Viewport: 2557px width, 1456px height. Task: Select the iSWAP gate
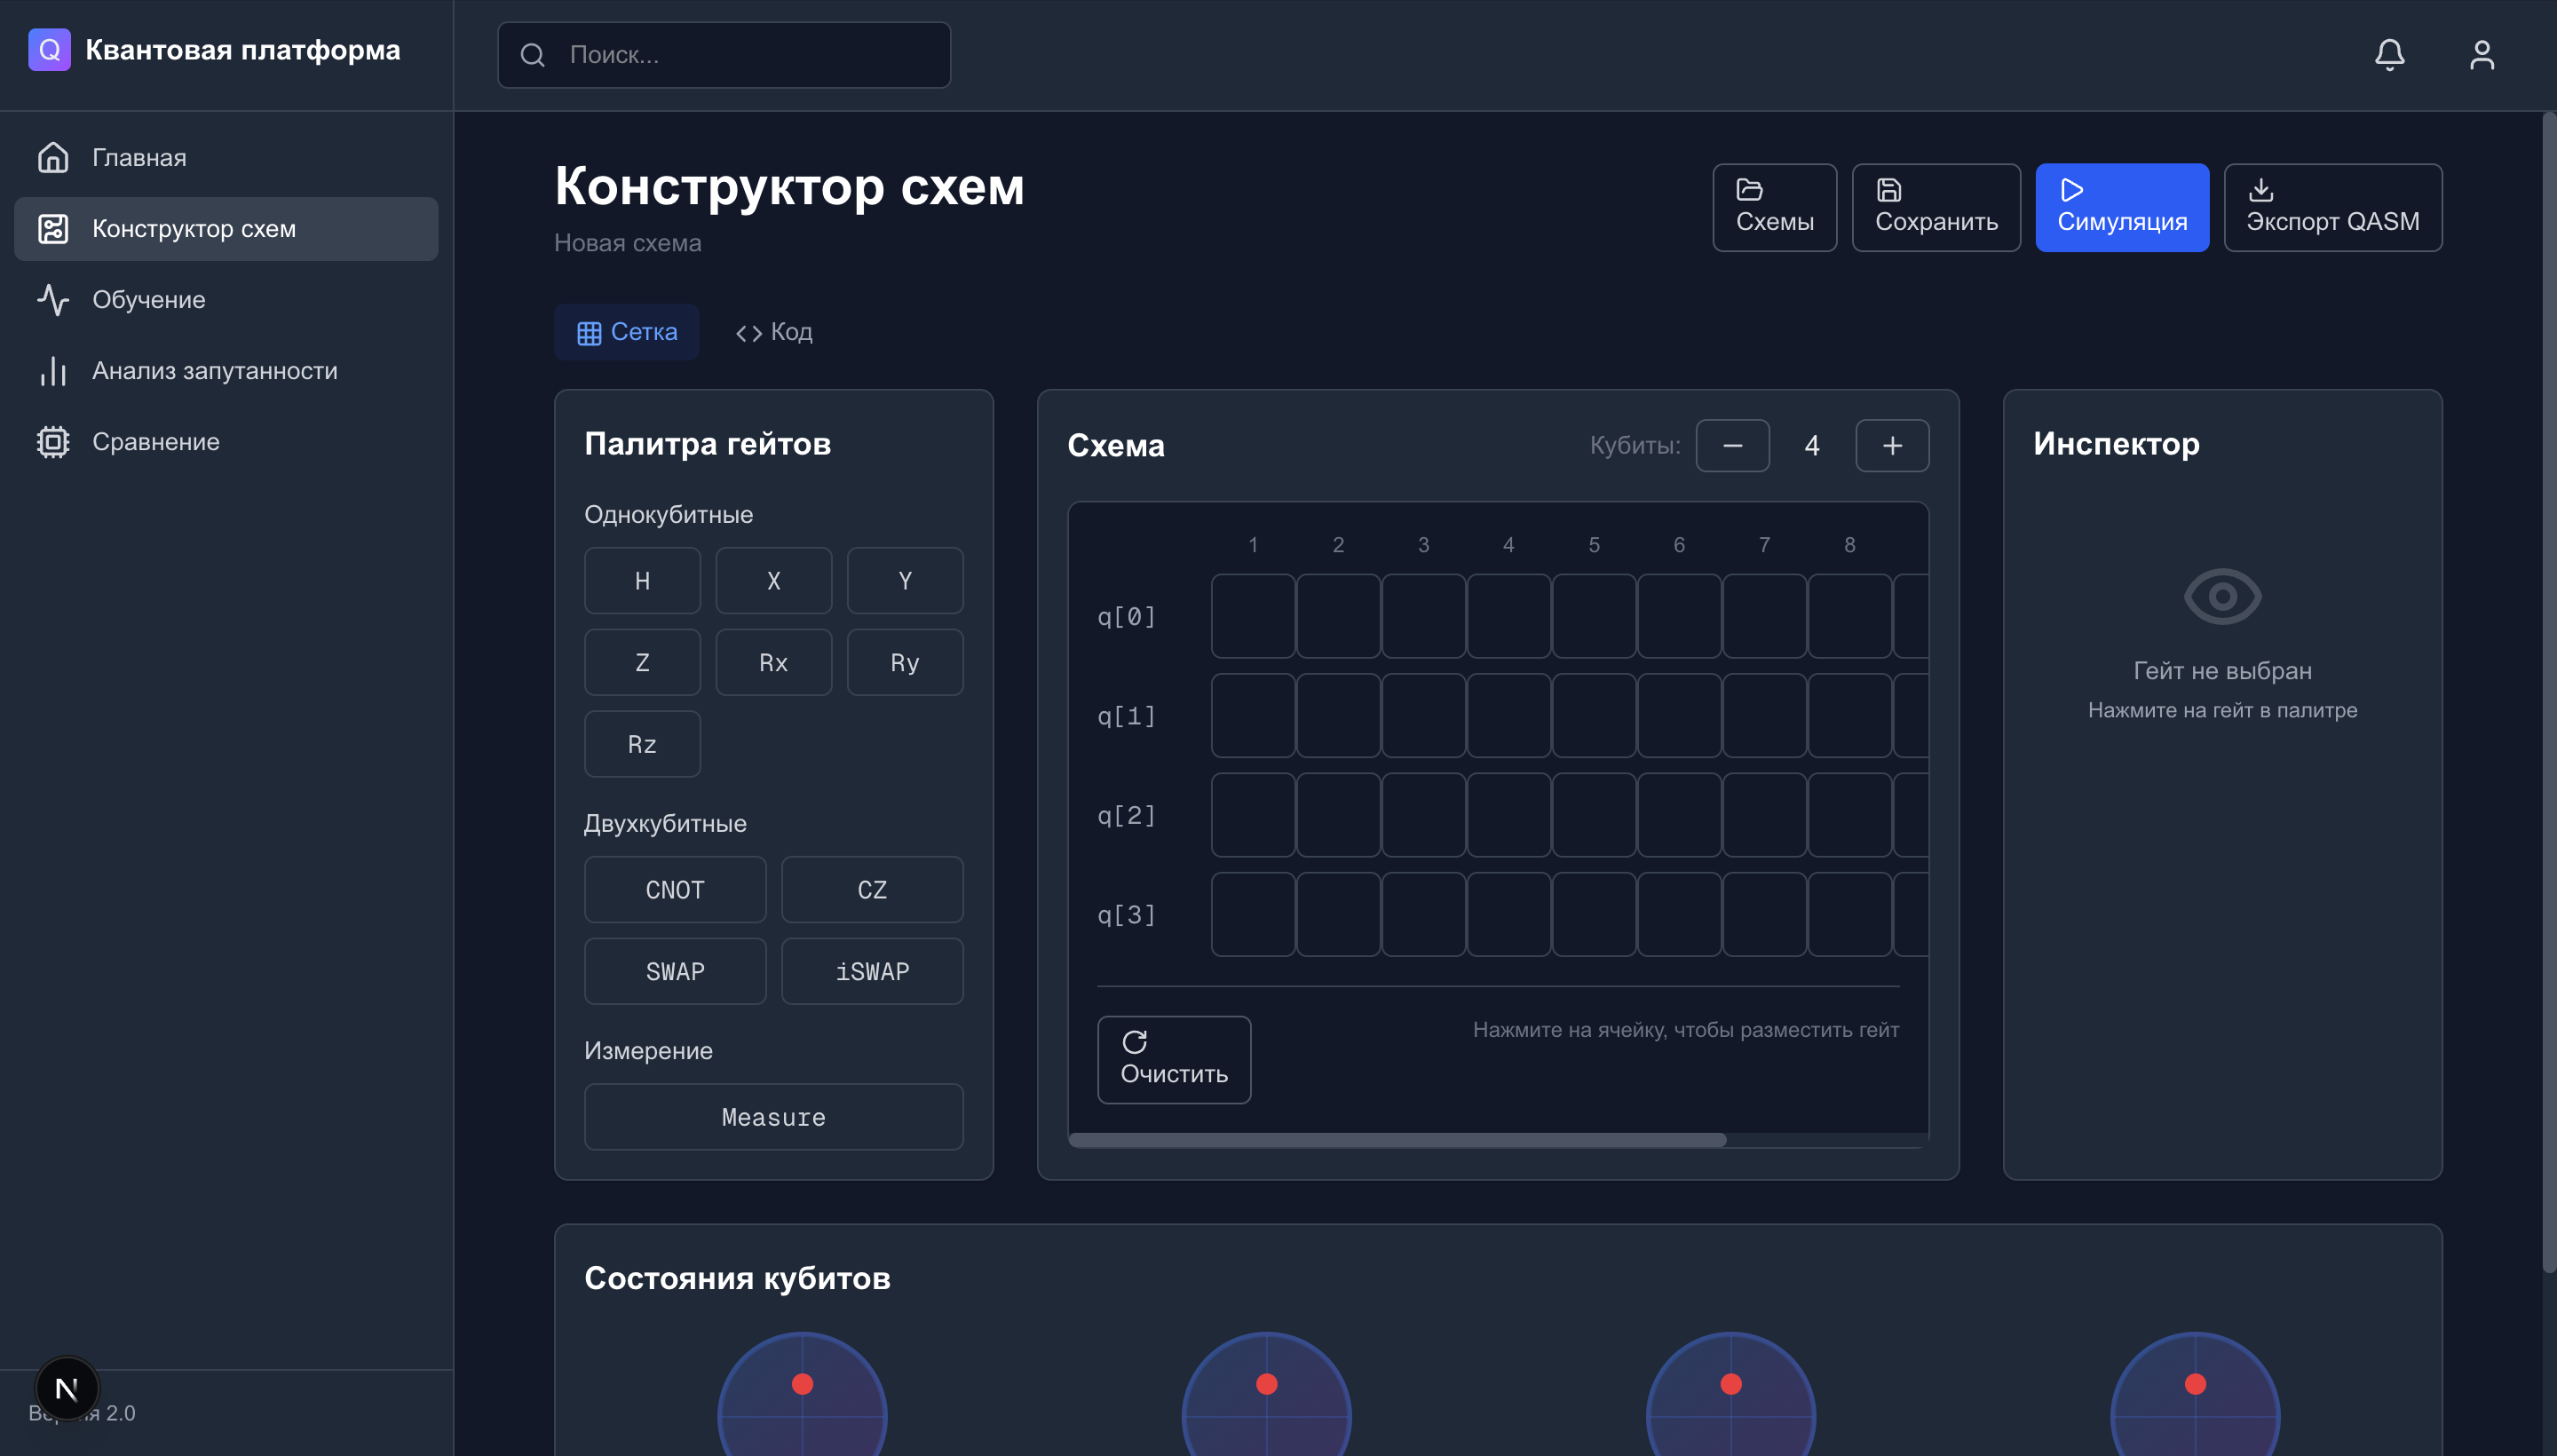point(872,971)
